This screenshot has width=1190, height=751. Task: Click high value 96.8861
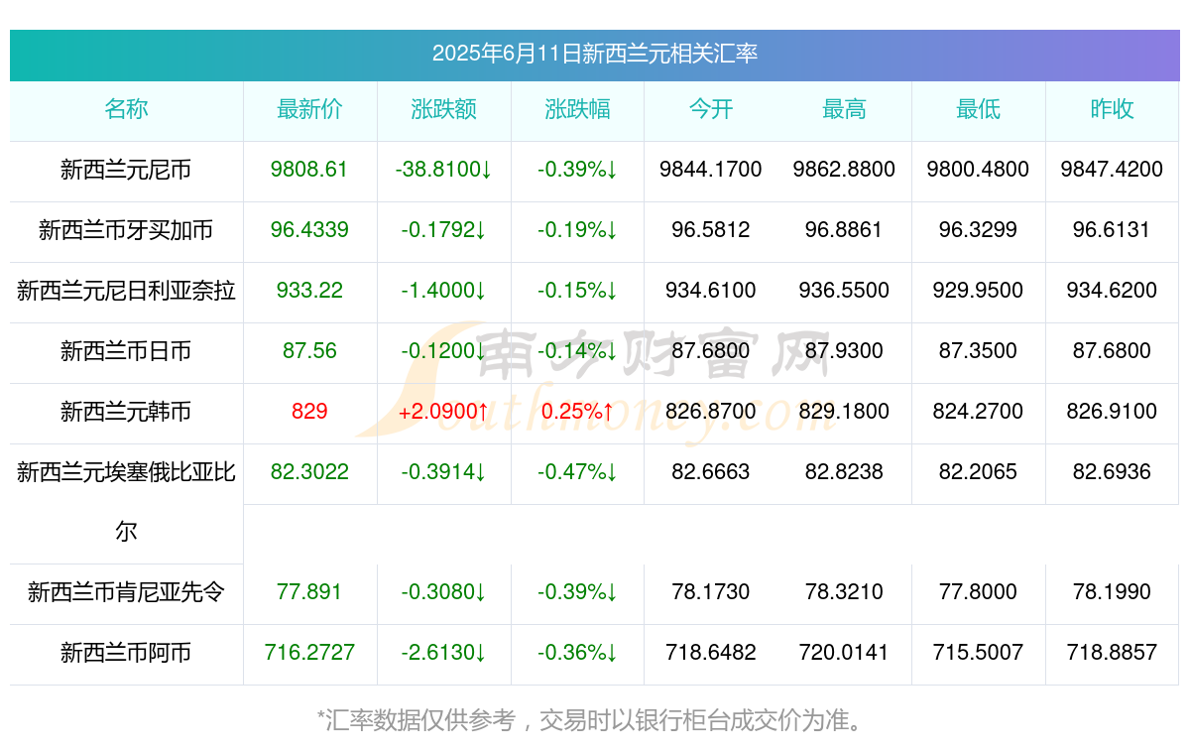(x=844, y=230)
